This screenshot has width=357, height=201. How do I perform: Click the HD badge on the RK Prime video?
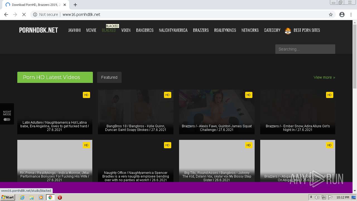point(86,145)
